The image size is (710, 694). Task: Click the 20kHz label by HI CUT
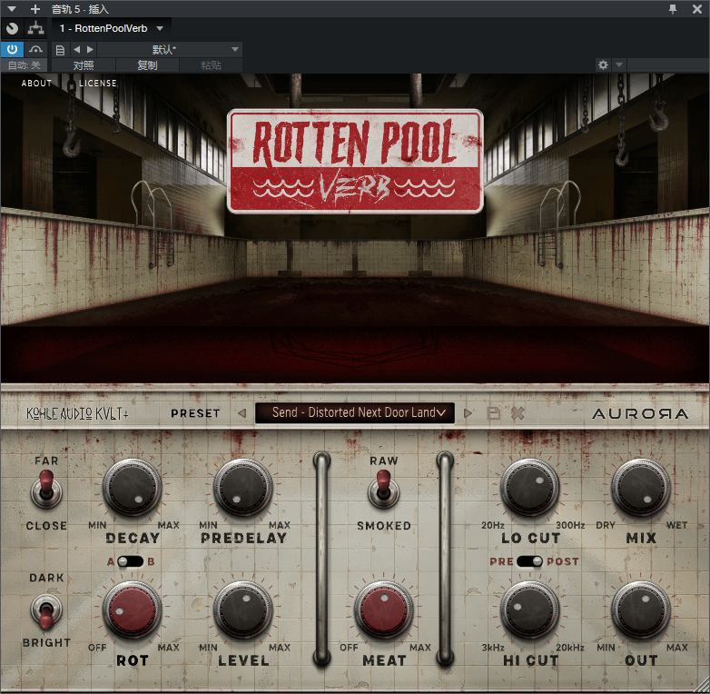pyautogui.click(x=570, y=648)
